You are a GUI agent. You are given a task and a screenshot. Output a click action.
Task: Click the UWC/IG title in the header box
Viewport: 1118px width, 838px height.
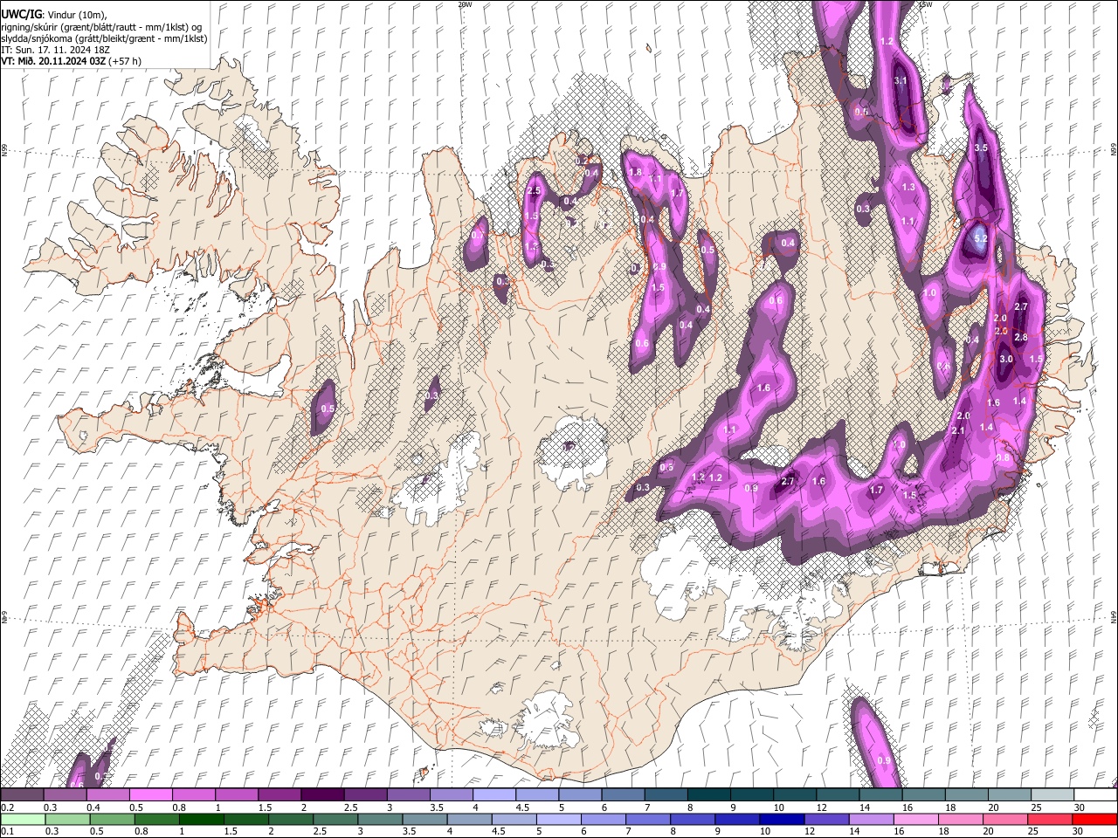(x=21, y=16)
